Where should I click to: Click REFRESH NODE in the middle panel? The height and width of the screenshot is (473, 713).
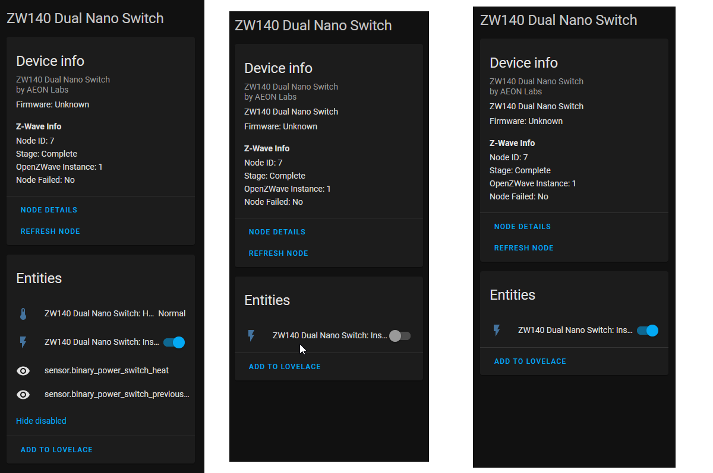pyautogui.click(x=278, y=253)
